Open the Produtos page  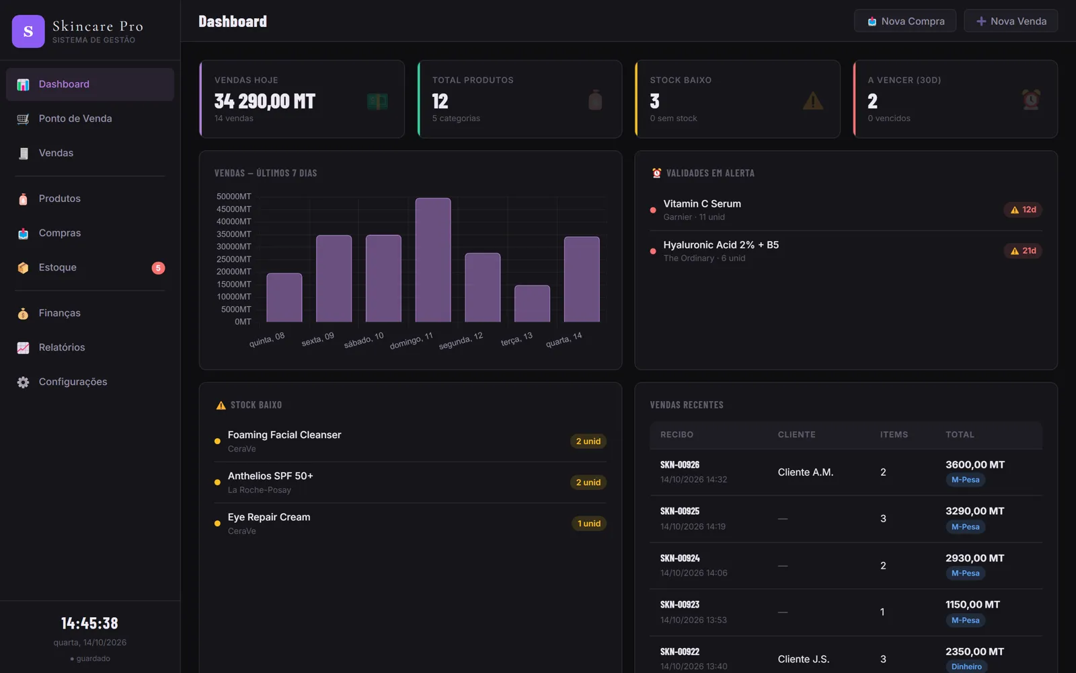pos(90,199)
